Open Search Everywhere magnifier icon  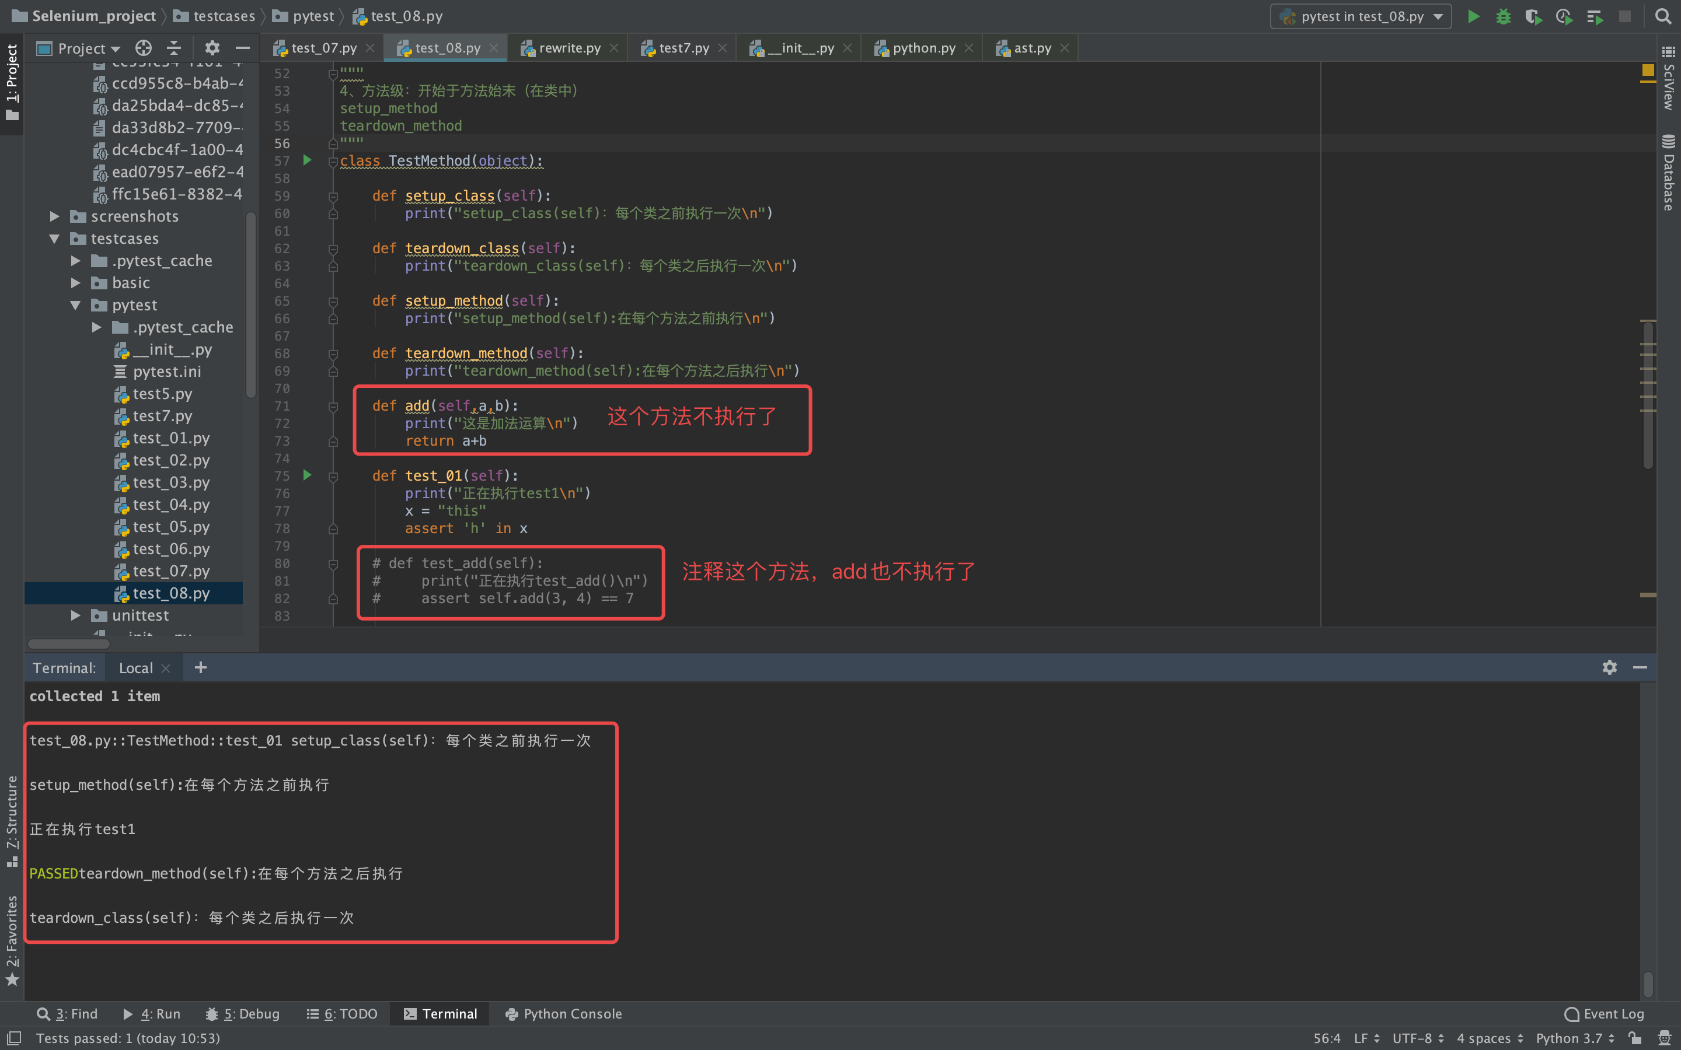pos(1663,17)
